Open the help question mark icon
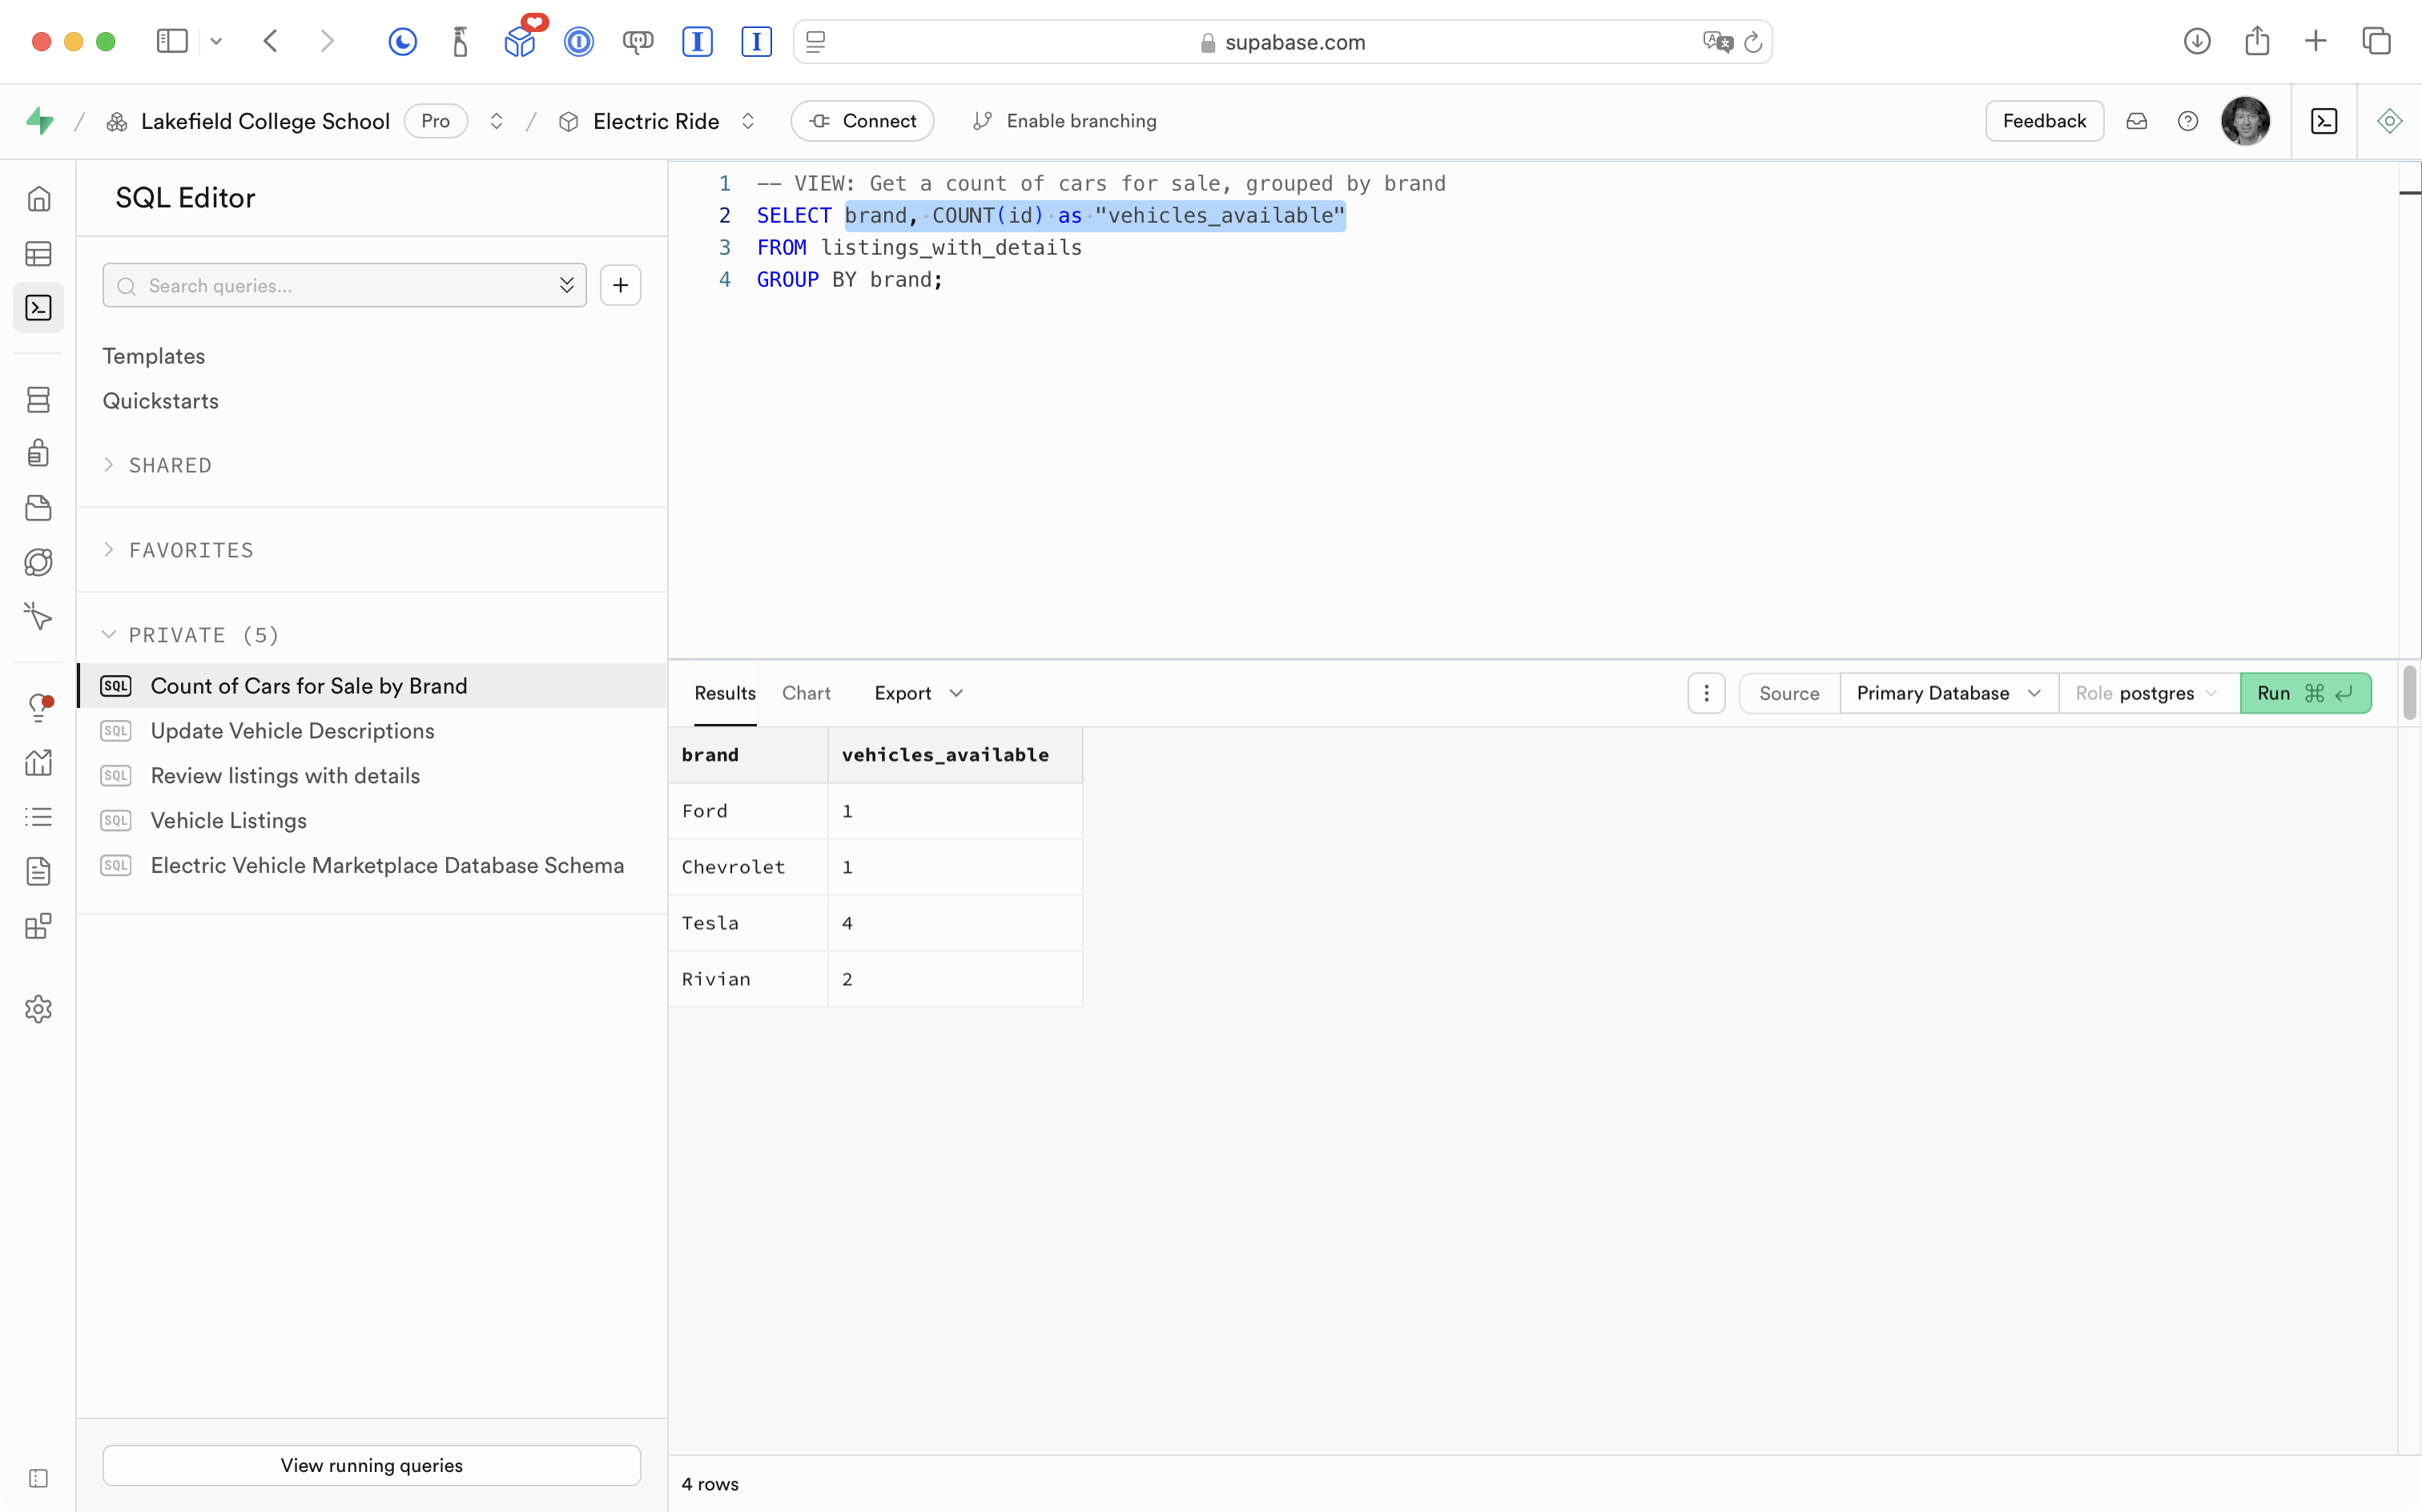The width and height of the screenshot is (2422, 1512). (x=2188, y=121)
